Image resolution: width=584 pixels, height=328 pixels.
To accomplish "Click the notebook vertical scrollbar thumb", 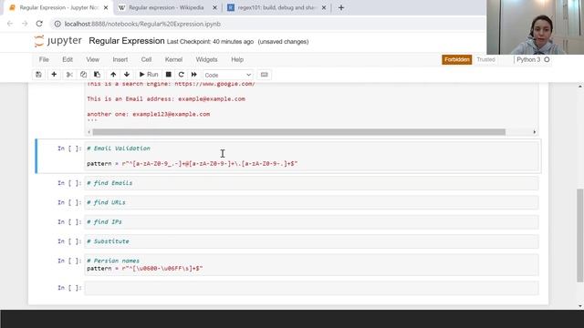I will click(x=580, y=235).
